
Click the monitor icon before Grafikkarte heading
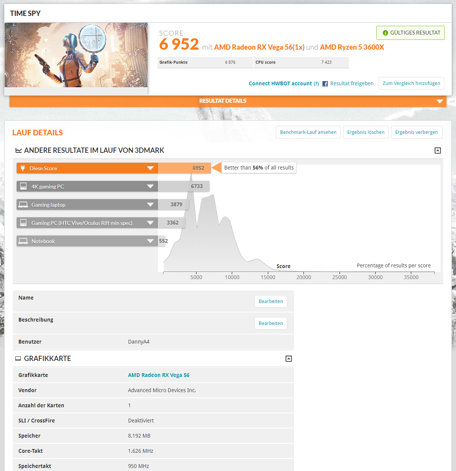point(18,358)
